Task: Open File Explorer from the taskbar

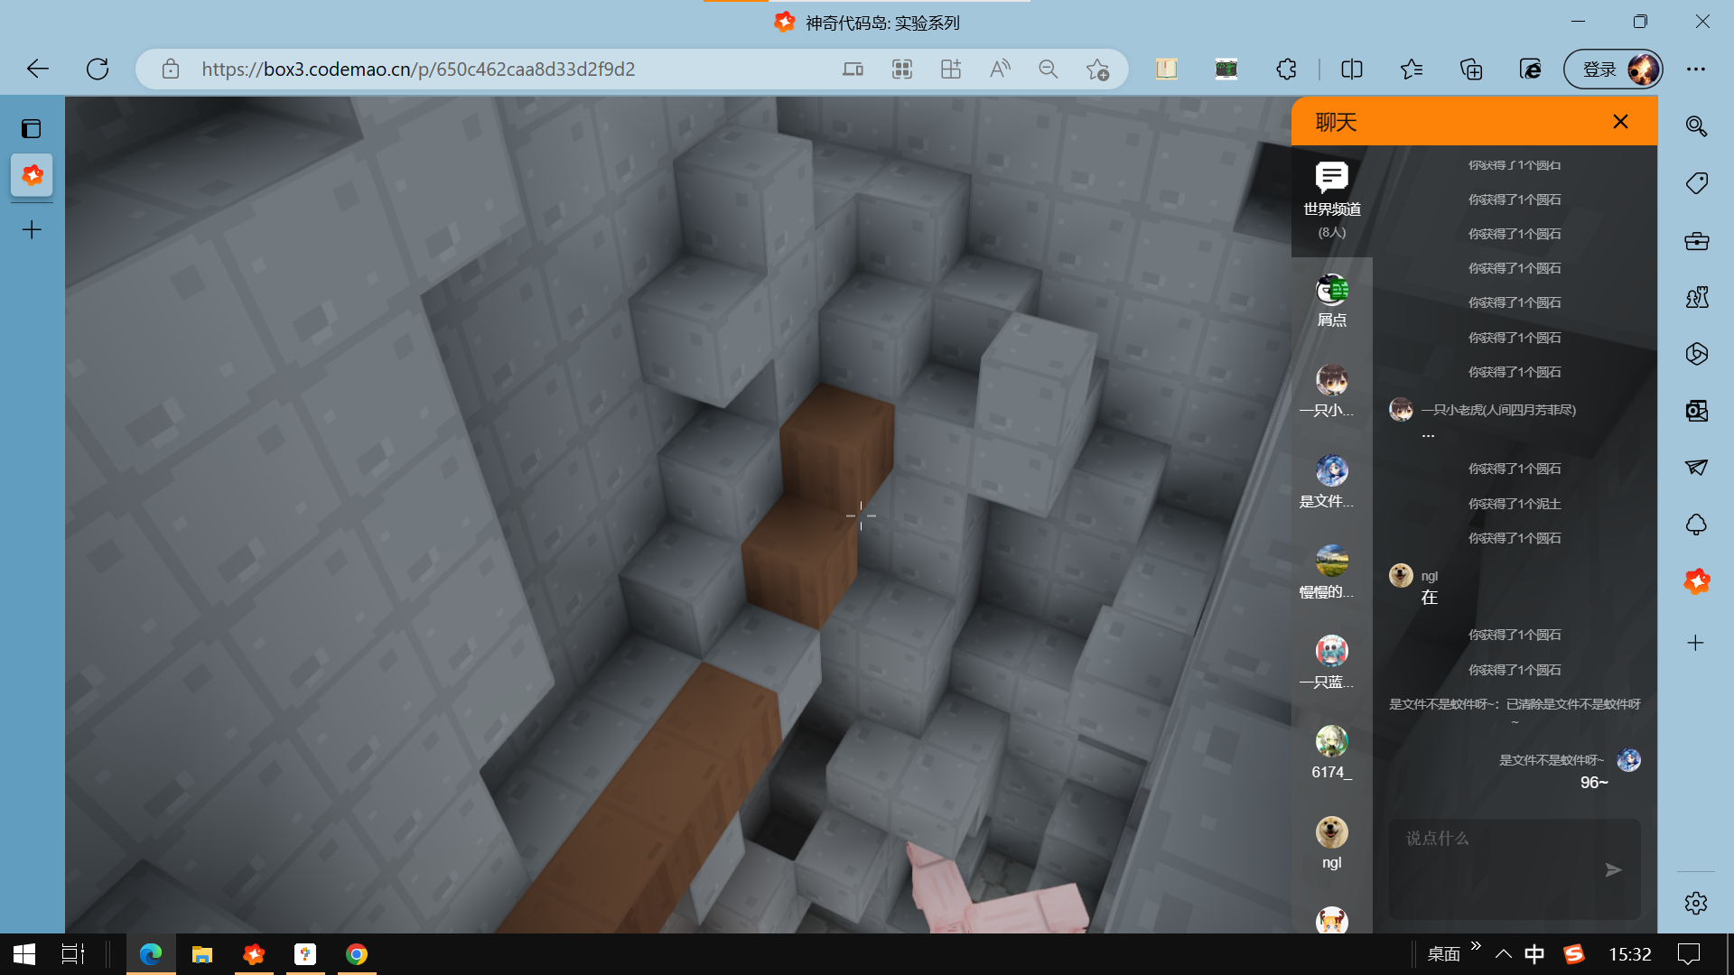Action: click(202, 954)
